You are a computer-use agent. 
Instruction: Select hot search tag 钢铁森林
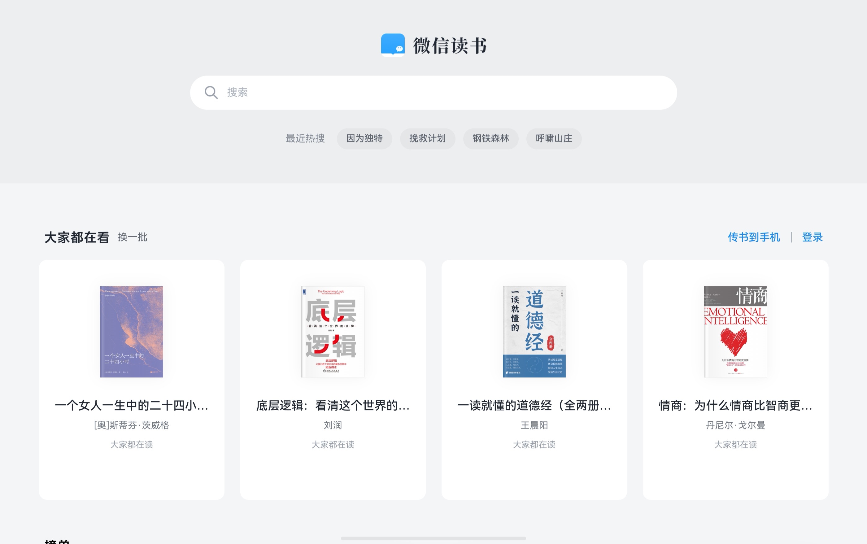pos(491,138)
